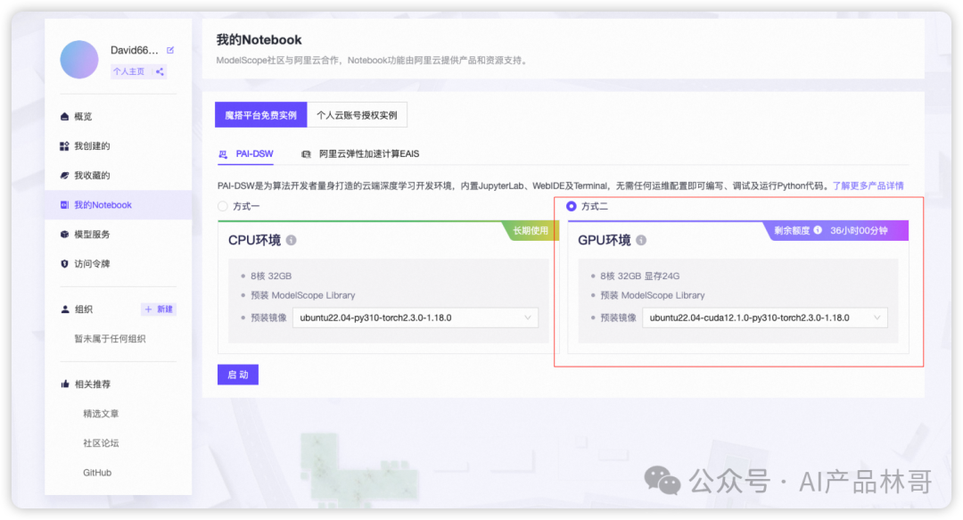
Task: Click the share icon beside 个人主页
Action: pos(160,72)
